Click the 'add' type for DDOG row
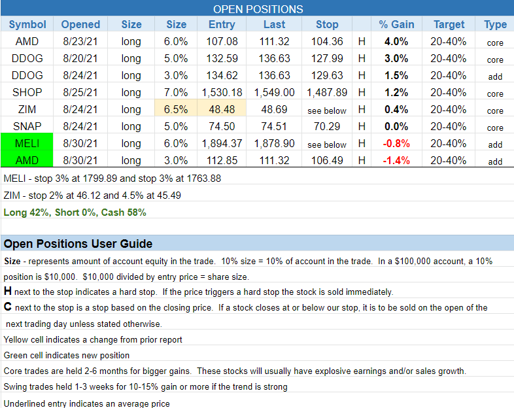Screen dimensions: 514x408 (x=495, y=76)
